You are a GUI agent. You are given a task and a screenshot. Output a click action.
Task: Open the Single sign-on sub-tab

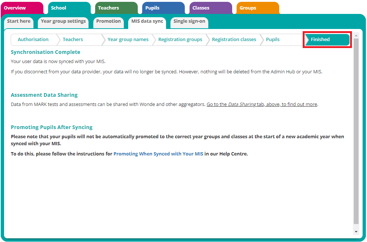pyautogui.click(x=189, y=21)
